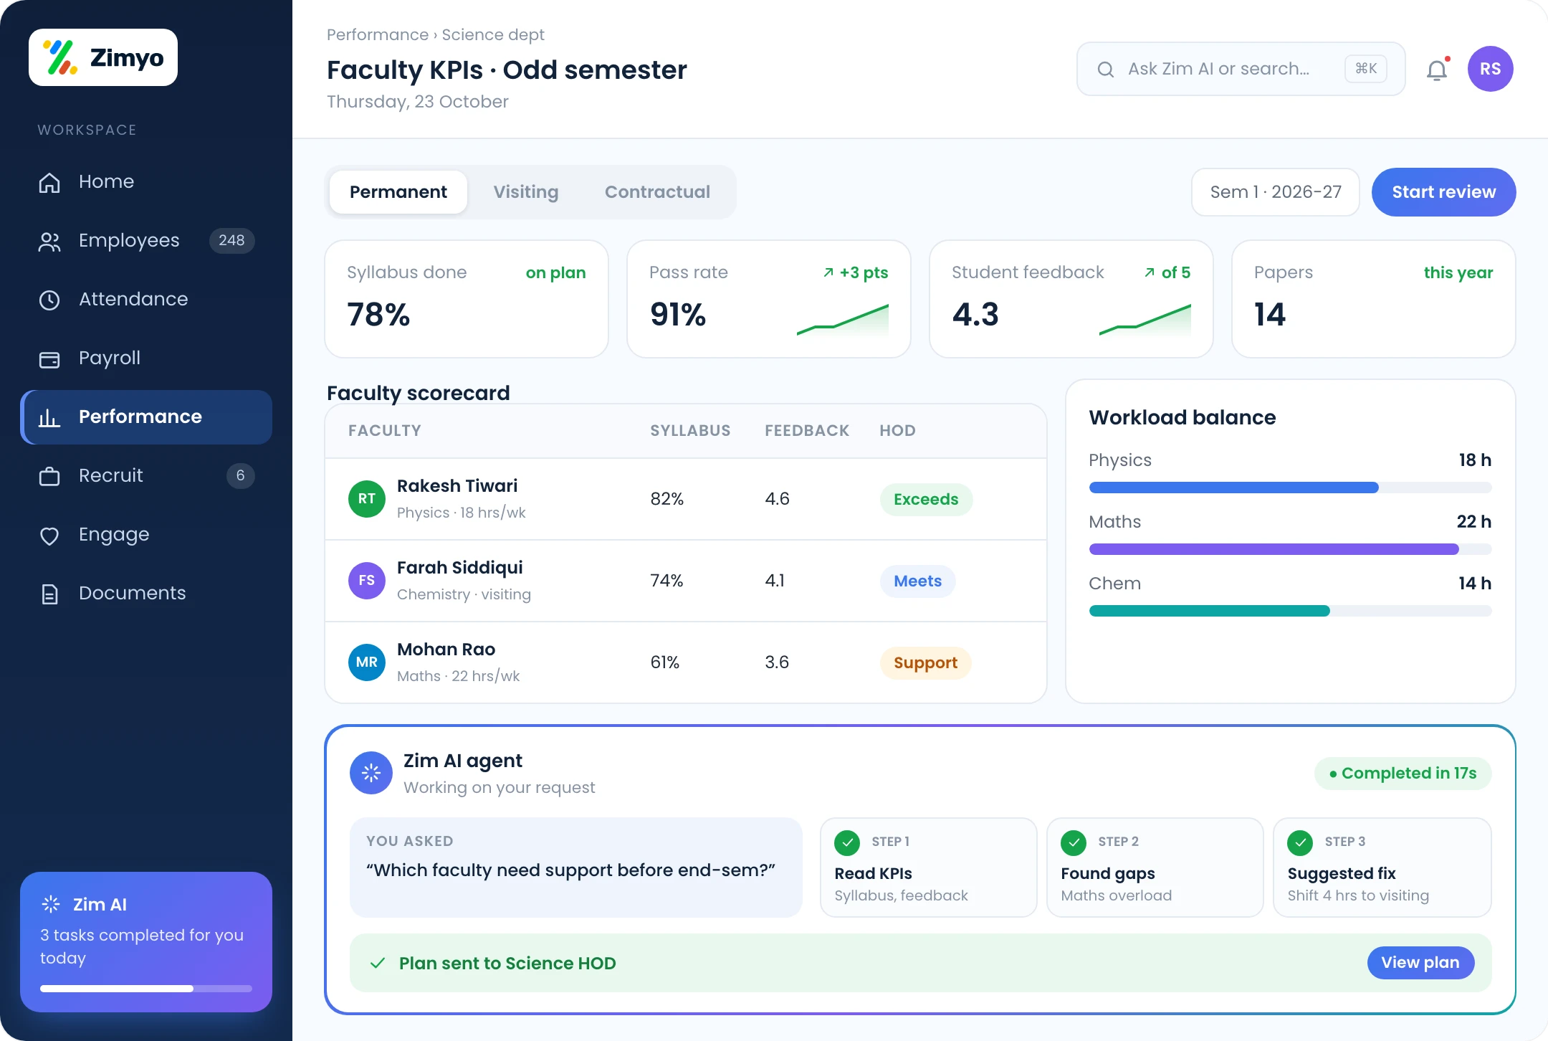
Task: Focus the Ask Zim AI search field
Action: (1241, 69)
